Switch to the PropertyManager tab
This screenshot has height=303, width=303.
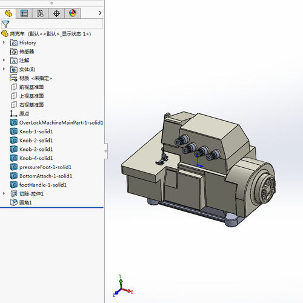pos(24,13)
